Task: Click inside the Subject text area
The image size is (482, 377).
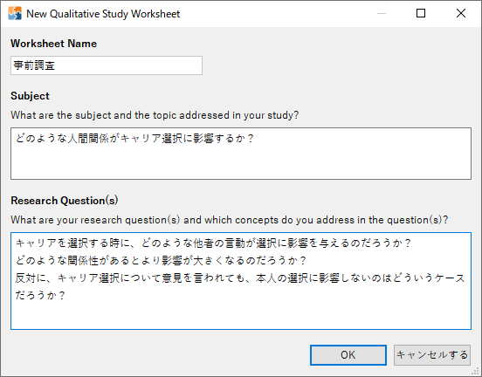Action: (x=241, y=154)
